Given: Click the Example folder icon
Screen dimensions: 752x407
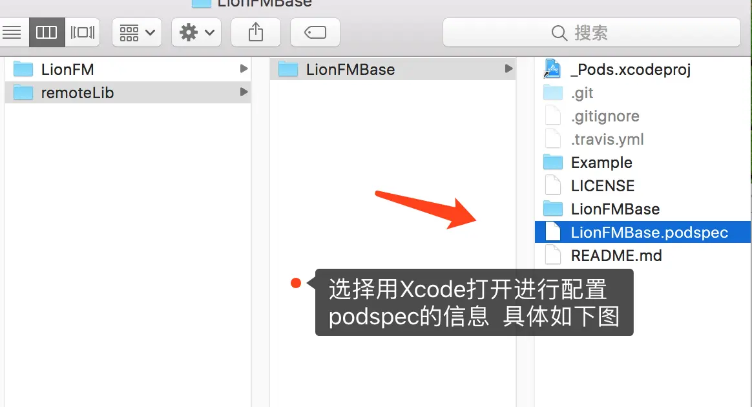Looking at the screenshot, I should pos(553,163).
